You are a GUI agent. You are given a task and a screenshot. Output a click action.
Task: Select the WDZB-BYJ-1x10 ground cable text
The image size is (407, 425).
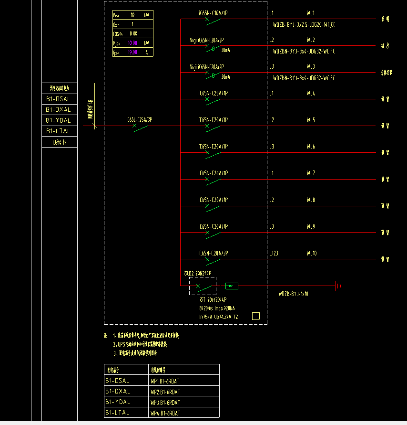pos(294,294)
